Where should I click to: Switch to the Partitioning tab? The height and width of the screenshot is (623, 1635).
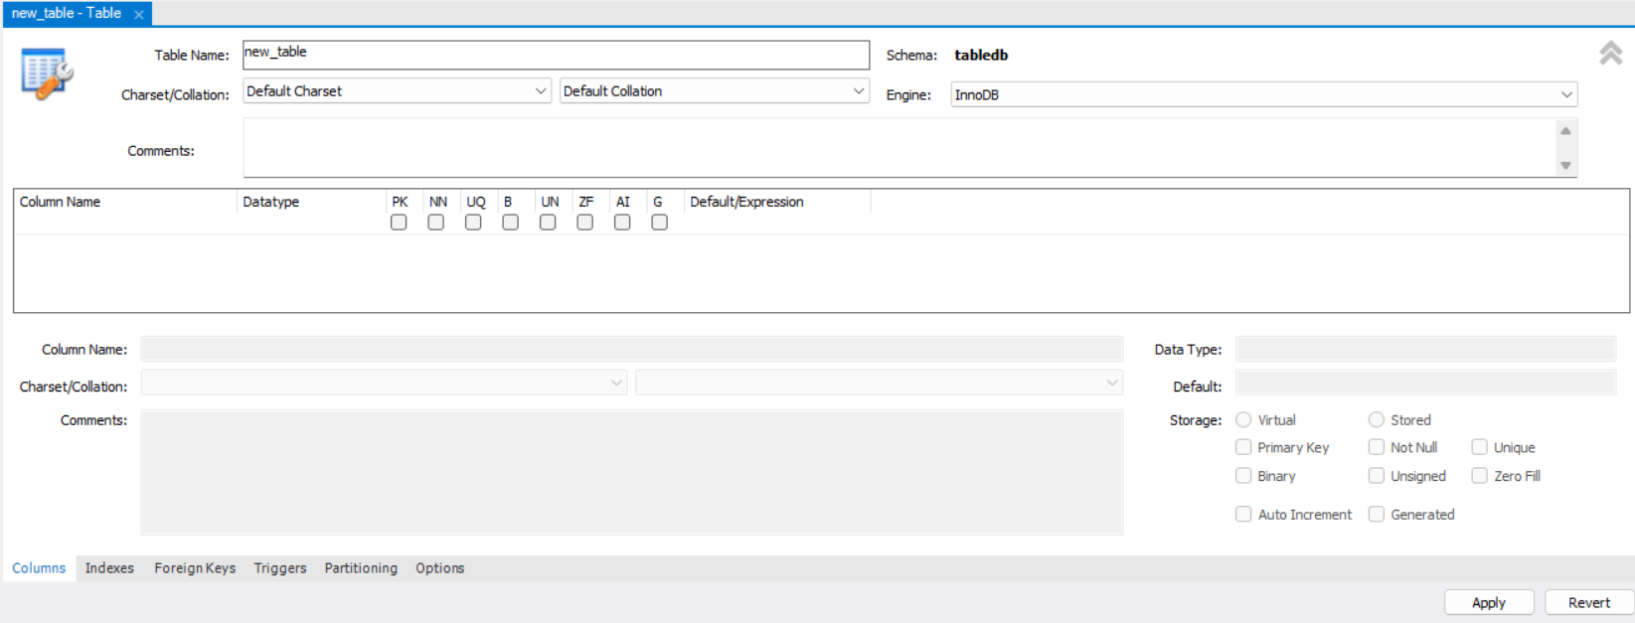click(x=361, y=568)
